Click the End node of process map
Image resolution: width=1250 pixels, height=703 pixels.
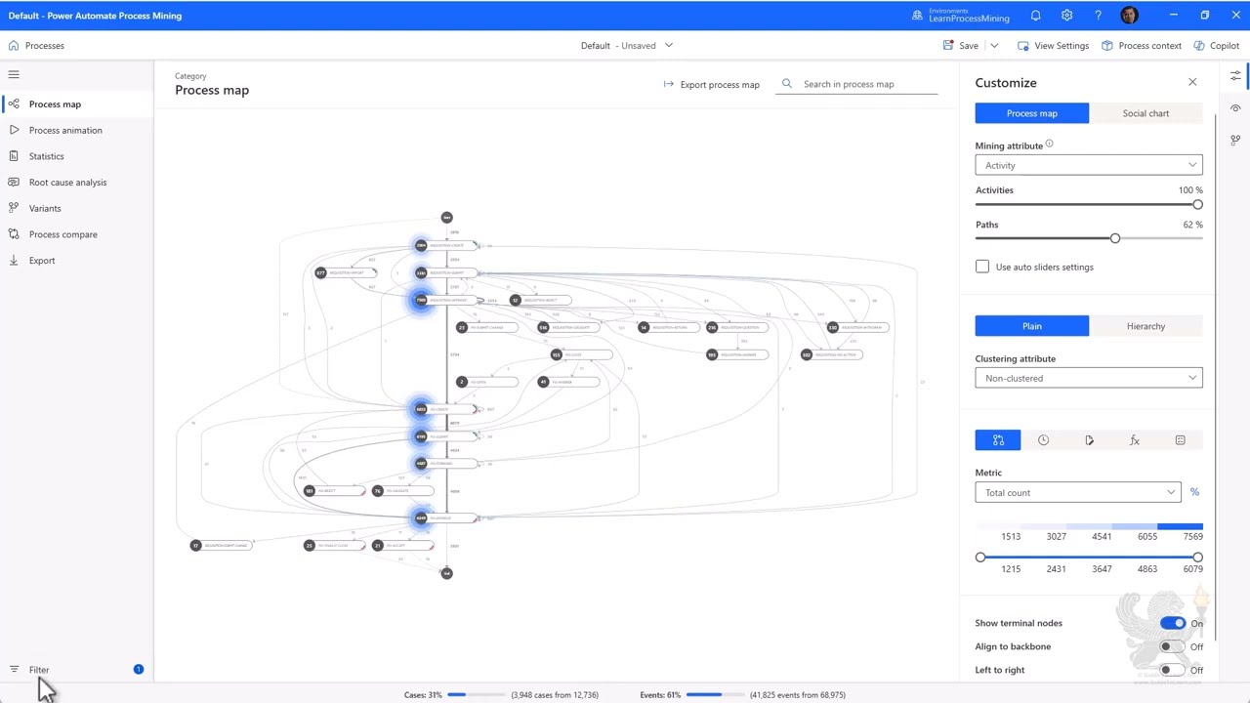(446, 573)
